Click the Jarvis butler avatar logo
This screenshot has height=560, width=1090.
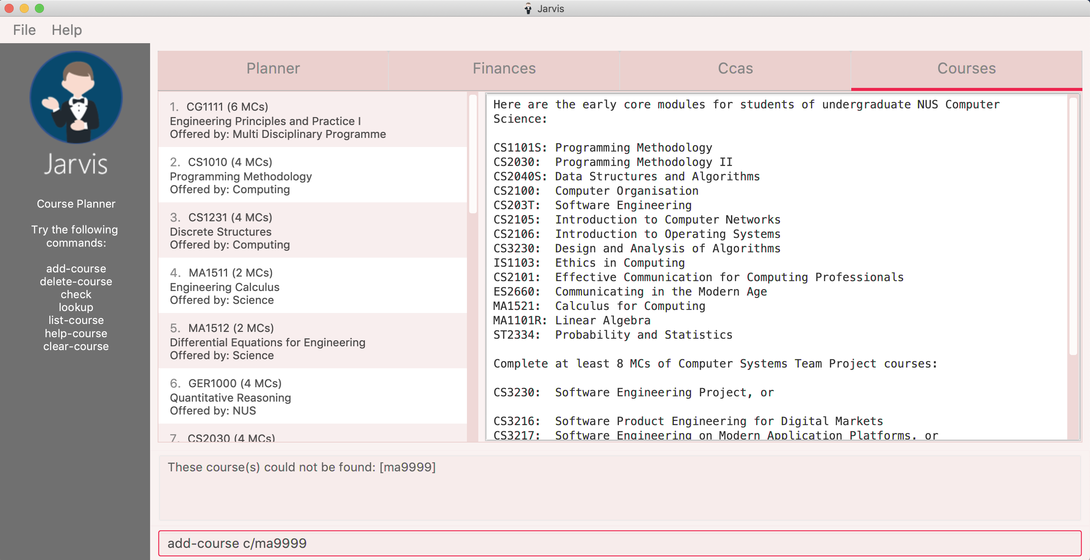coord(76,97)
